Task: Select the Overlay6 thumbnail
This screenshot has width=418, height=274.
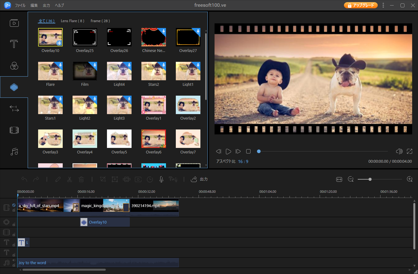Action: pyautogui.click(x=154, y=139)
